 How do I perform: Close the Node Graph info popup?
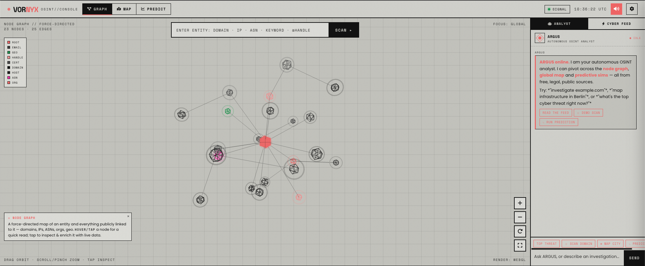coord(128,216)
